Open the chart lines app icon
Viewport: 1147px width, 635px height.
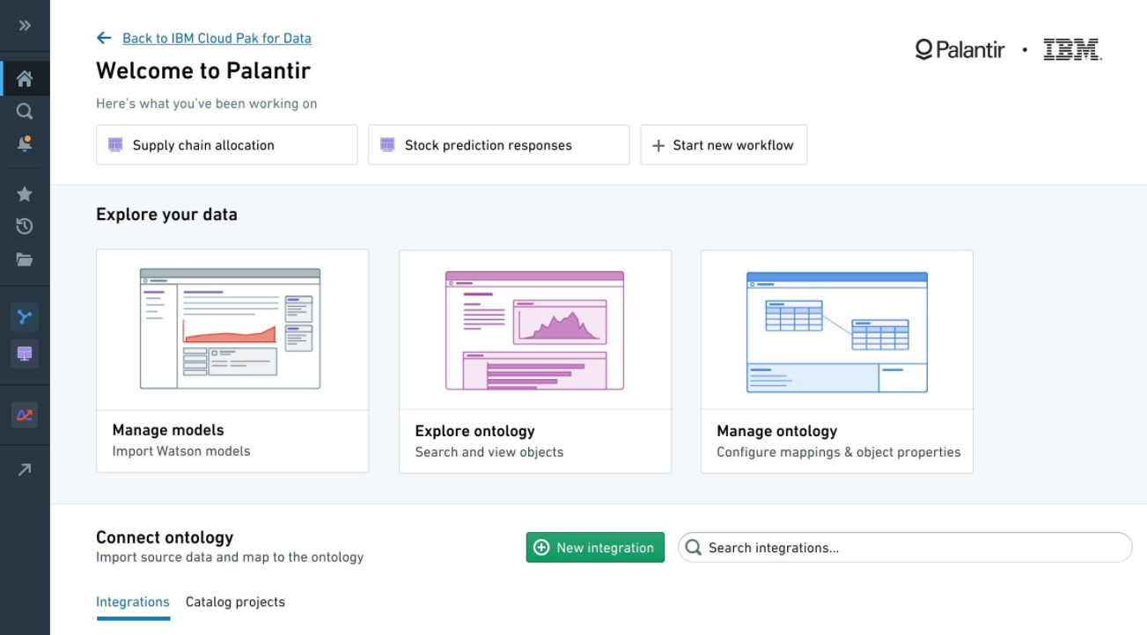tap(25, 414)
